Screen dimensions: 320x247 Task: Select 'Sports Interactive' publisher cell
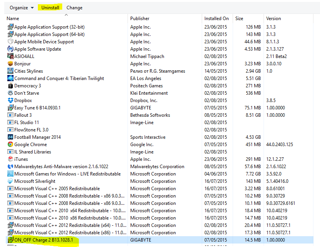(x=148, y=137)
